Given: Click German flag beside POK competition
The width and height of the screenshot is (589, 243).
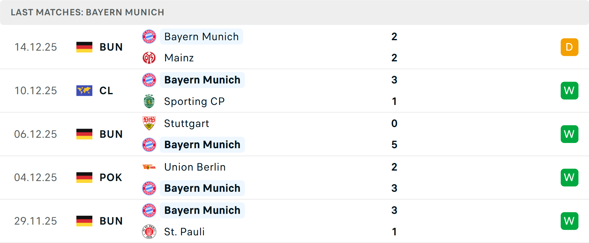Looking at the screenshot, I should [84, 177].
